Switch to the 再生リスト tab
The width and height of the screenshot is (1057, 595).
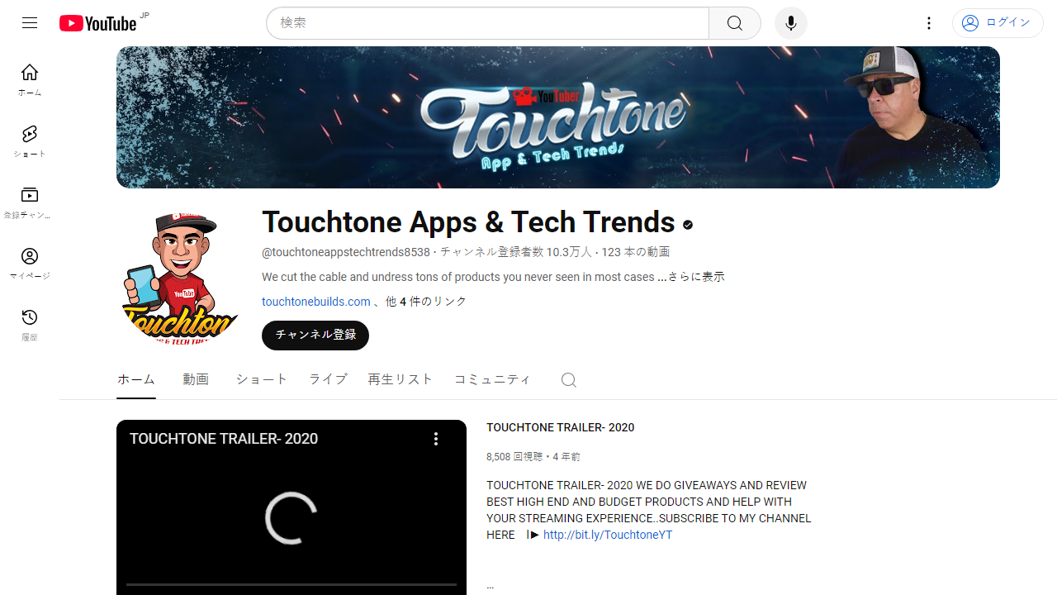click(x=401, y=379)
